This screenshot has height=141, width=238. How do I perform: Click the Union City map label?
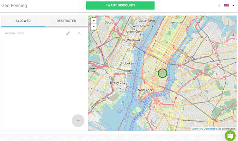[x=133, y=32]
